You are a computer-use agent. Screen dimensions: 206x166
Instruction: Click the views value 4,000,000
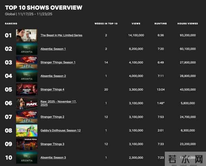[x=136, y=76]
